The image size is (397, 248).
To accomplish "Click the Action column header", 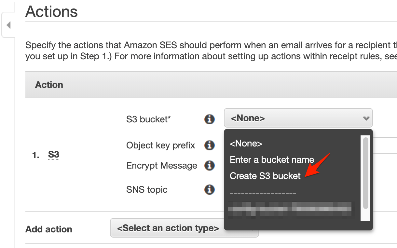I will tap(49, 85).
